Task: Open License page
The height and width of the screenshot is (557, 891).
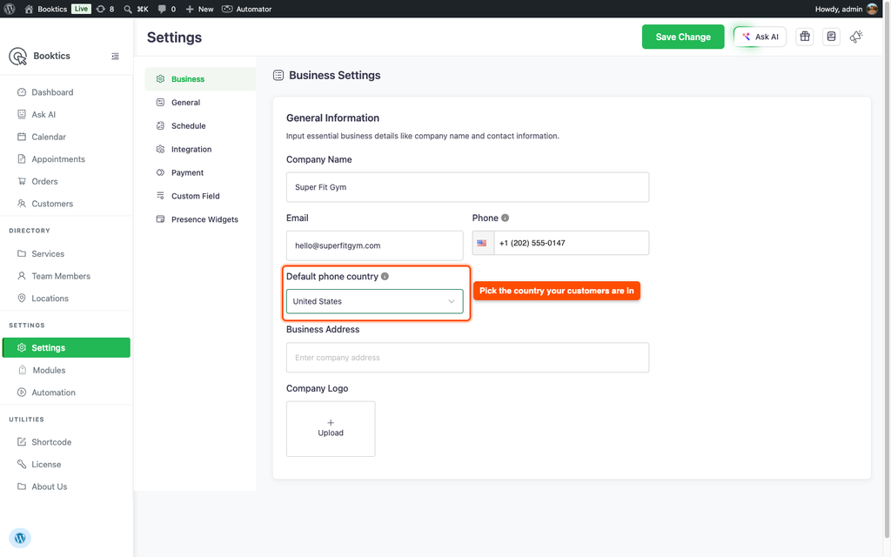Action: [x=46, y=464]
